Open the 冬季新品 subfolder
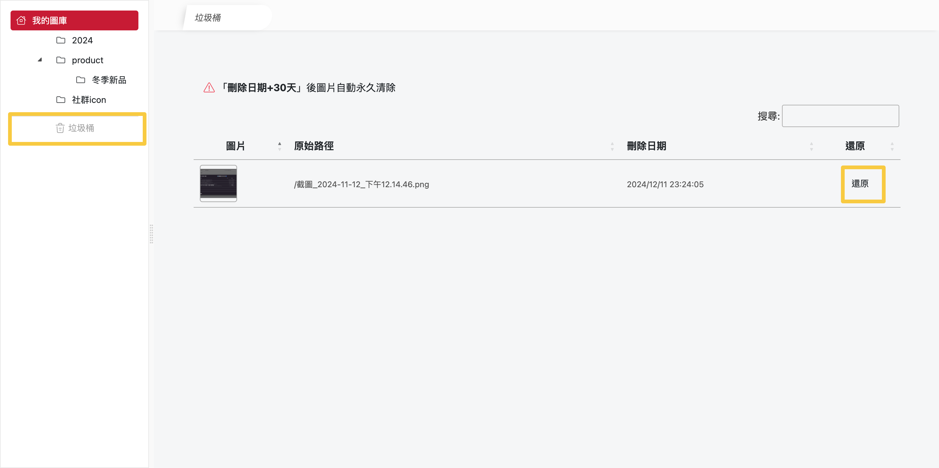Image resolution: width=939 pixels, height=468 pixels. point(109,80)
